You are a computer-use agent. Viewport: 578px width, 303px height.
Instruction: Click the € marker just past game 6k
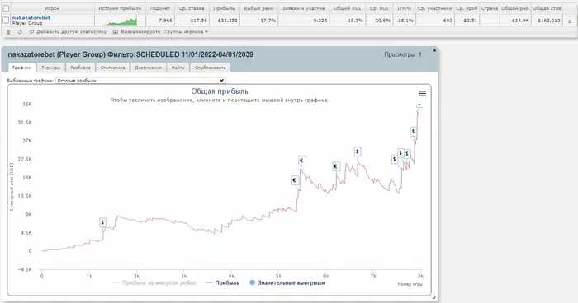[x=336, y=166]
